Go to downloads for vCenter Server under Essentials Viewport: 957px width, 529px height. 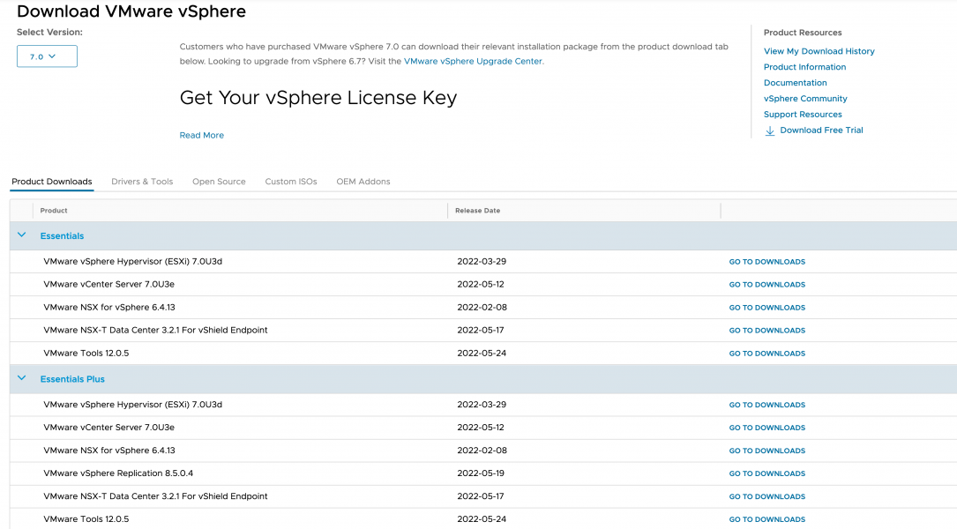pos(767,284)
